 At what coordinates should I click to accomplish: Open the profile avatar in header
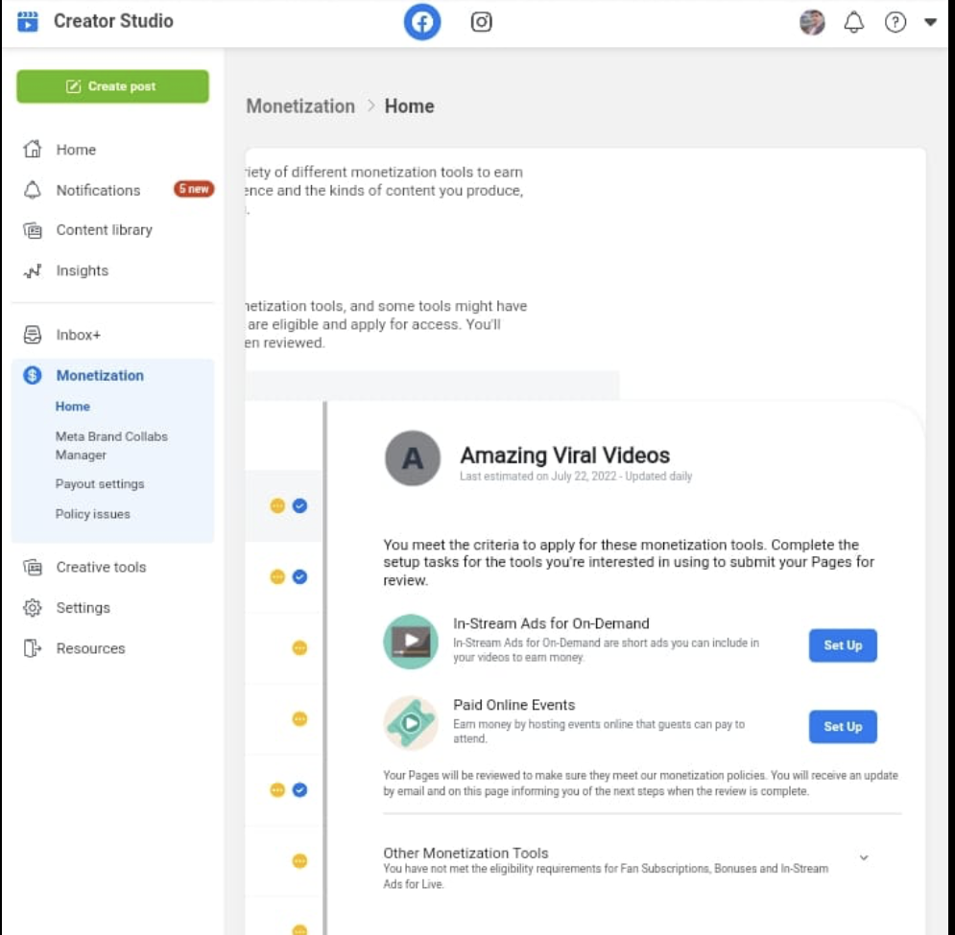812,22
